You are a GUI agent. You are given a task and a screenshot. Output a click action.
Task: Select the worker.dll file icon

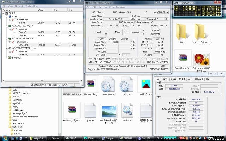[x=127, y=110]
